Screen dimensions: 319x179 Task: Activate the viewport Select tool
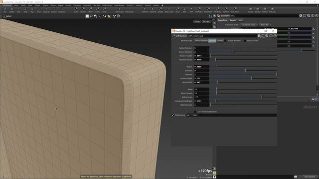pyautogui.click(x=7, y=16)
